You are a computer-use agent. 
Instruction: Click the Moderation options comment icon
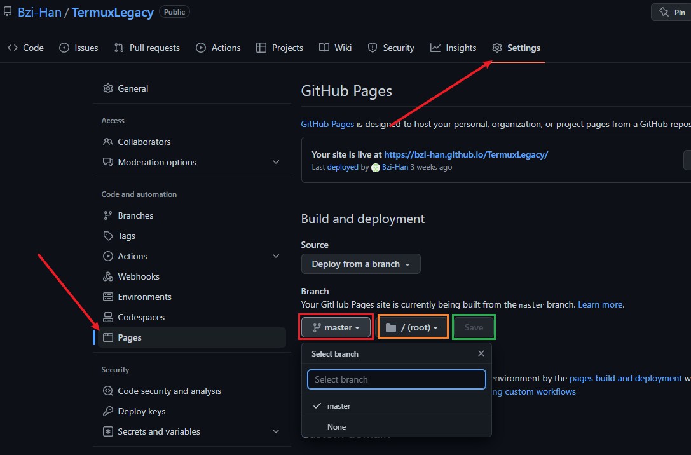(x=108, y=162)
